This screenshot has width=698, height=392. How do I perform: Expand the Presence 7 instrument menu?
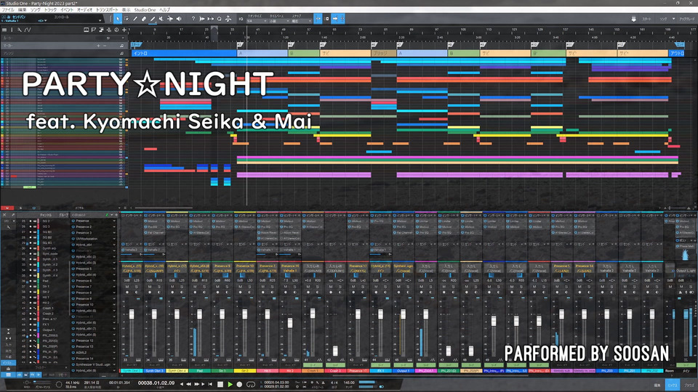114,287
